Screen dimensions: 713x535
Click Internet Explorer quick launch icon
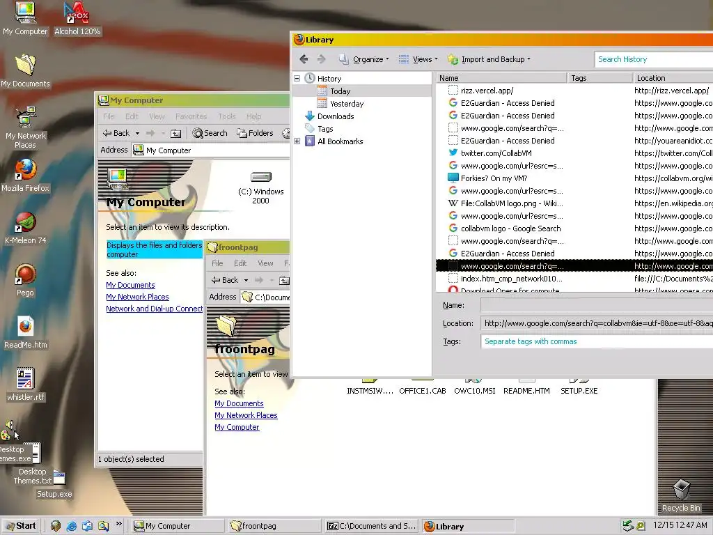point(72,526)
